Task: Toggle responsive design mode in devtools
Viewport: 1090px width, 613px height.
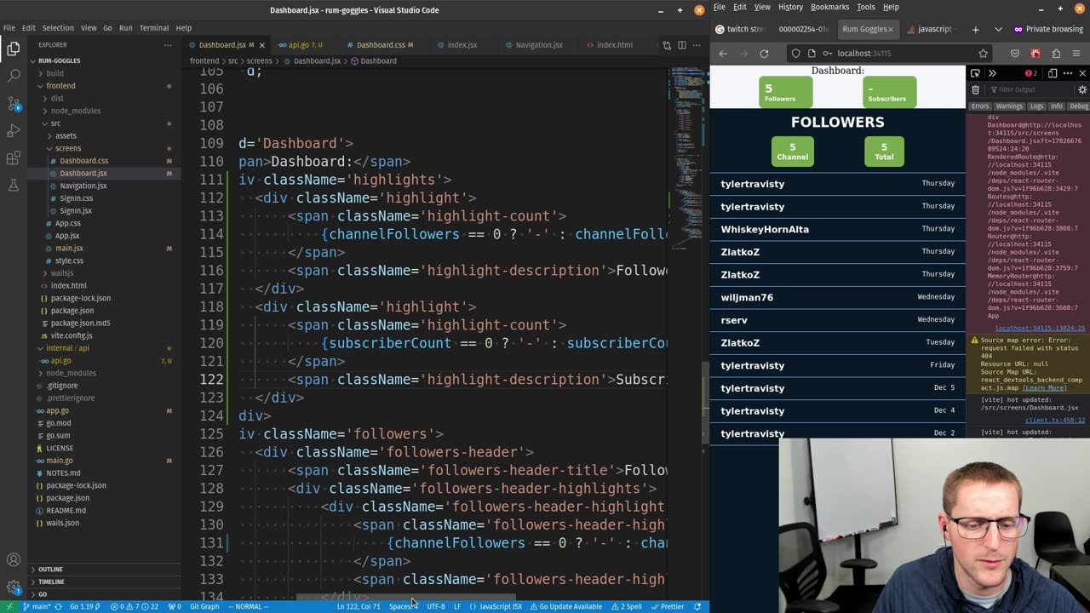Action: (1053, 73)
